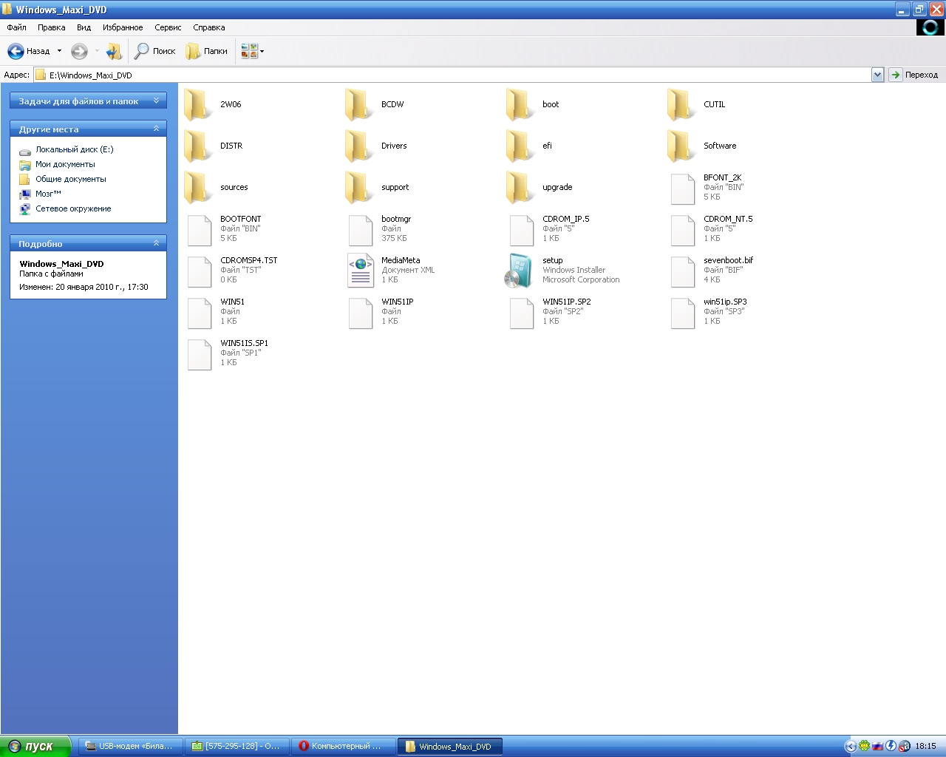The height and width of the screenshot is (757, 946).
Task: Select the MediaMeta XML document icon
Action: [x=360, y=270]
